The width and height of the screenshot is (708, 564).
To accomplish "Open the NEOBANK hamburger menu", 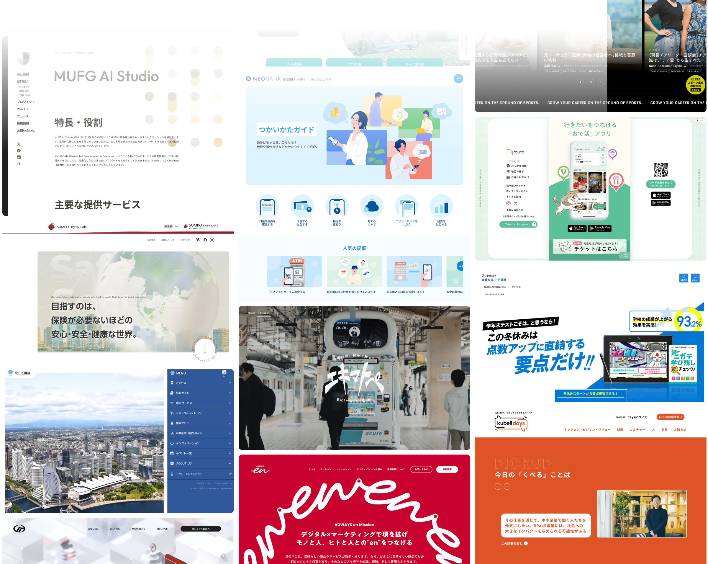I will (458, 79).
